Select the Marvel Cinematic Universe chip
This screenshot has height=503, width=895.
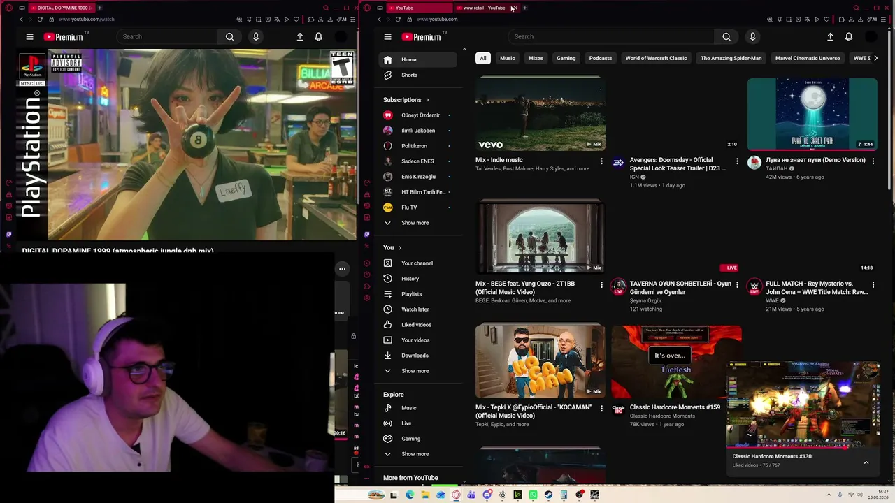(808, 58)
